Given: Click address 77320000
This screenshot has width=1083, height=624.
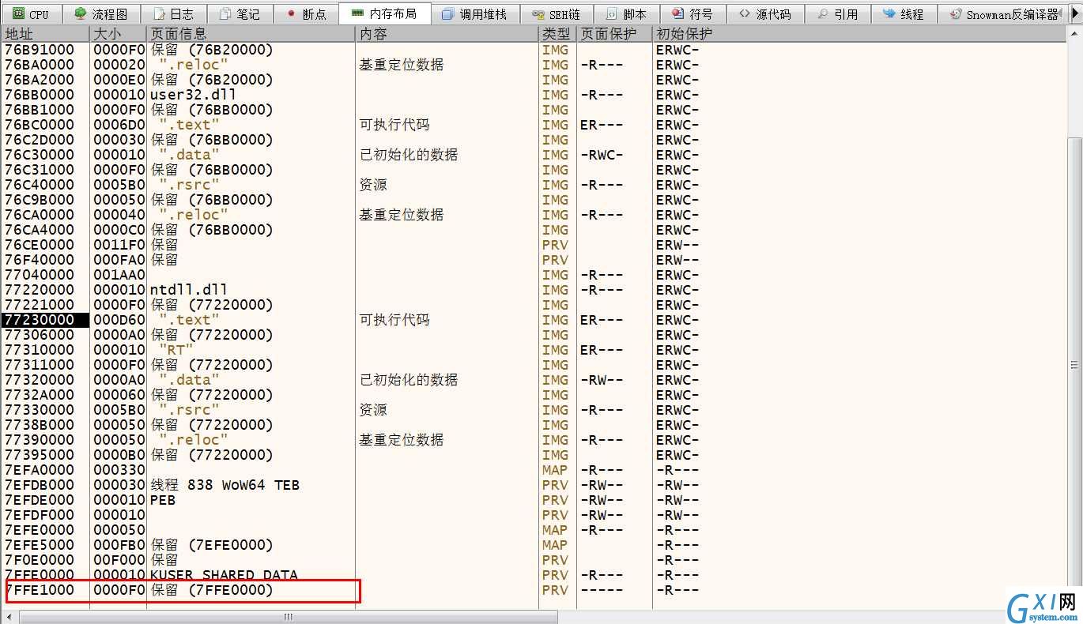Looking at the screenshot, I should 40,380.
